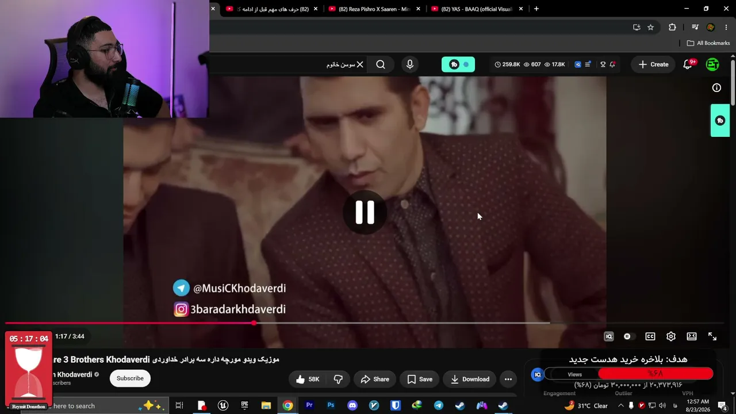This screenshot has height=414, width=736.
Task: Open Epic Games Launcher from the taskbar
Action: tap(244, 406)
